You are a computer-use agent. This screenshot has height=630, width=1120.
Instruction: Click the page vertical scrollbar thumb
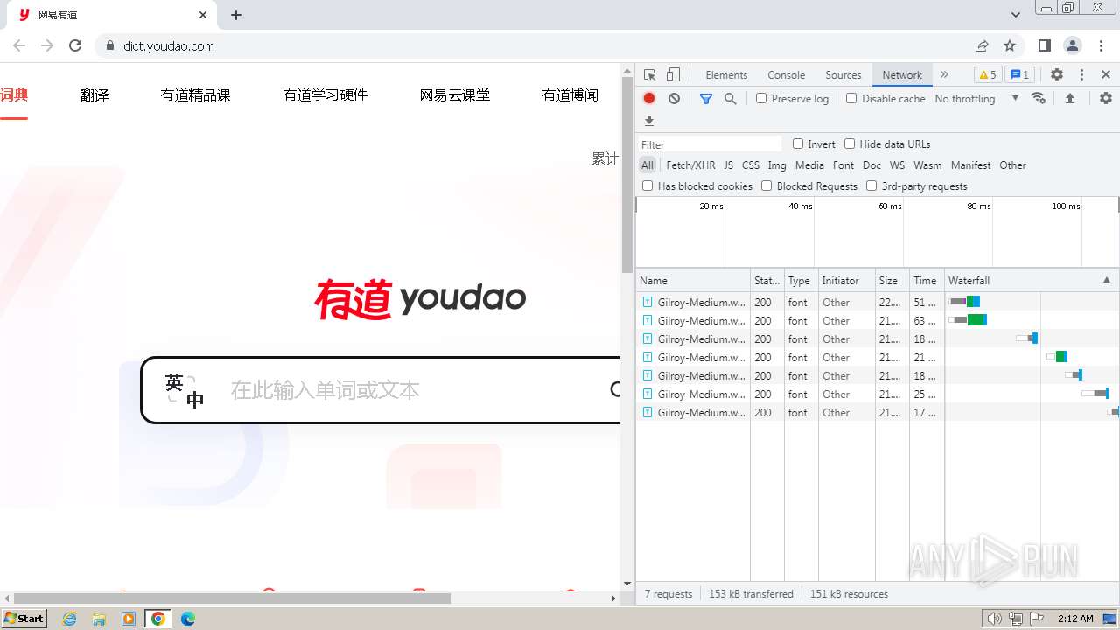pyautogui.click(x=627, y=175)
